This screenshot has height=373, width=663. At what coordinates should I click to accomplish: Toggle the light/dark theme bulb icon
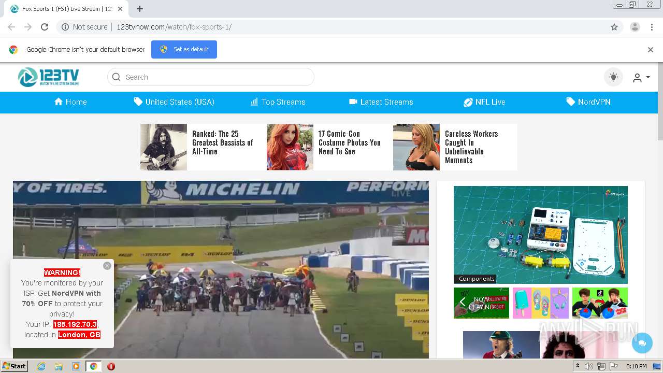613,77
